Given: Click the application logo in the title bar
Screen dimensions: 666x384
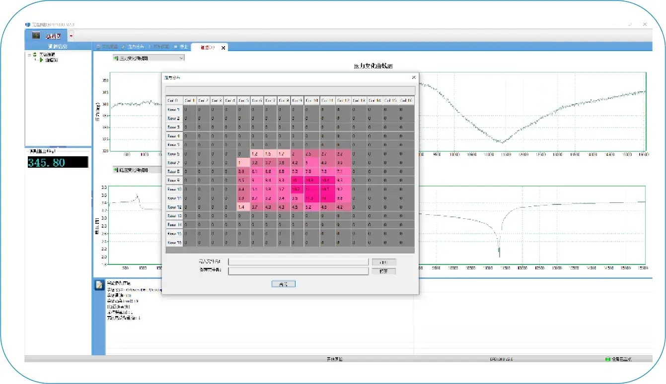Looking at the screenshot, I should point(28,24).
